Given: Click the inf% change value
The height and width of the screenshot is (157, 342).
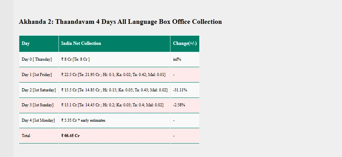Looking at the screenshot, I should point(177,59).
